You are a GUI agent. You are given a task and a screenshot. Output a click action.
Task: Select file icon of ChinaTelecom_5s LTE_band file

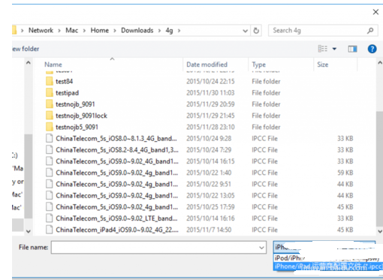50,218
